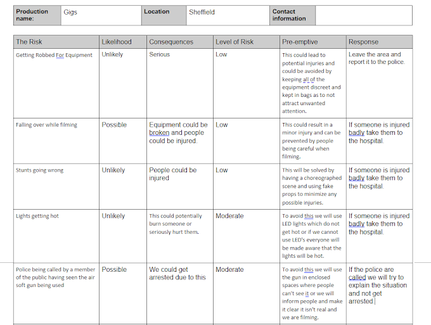The image size is (431, 325).
Task: Click the 'Likelihood' column header
Action: point(123,42)
